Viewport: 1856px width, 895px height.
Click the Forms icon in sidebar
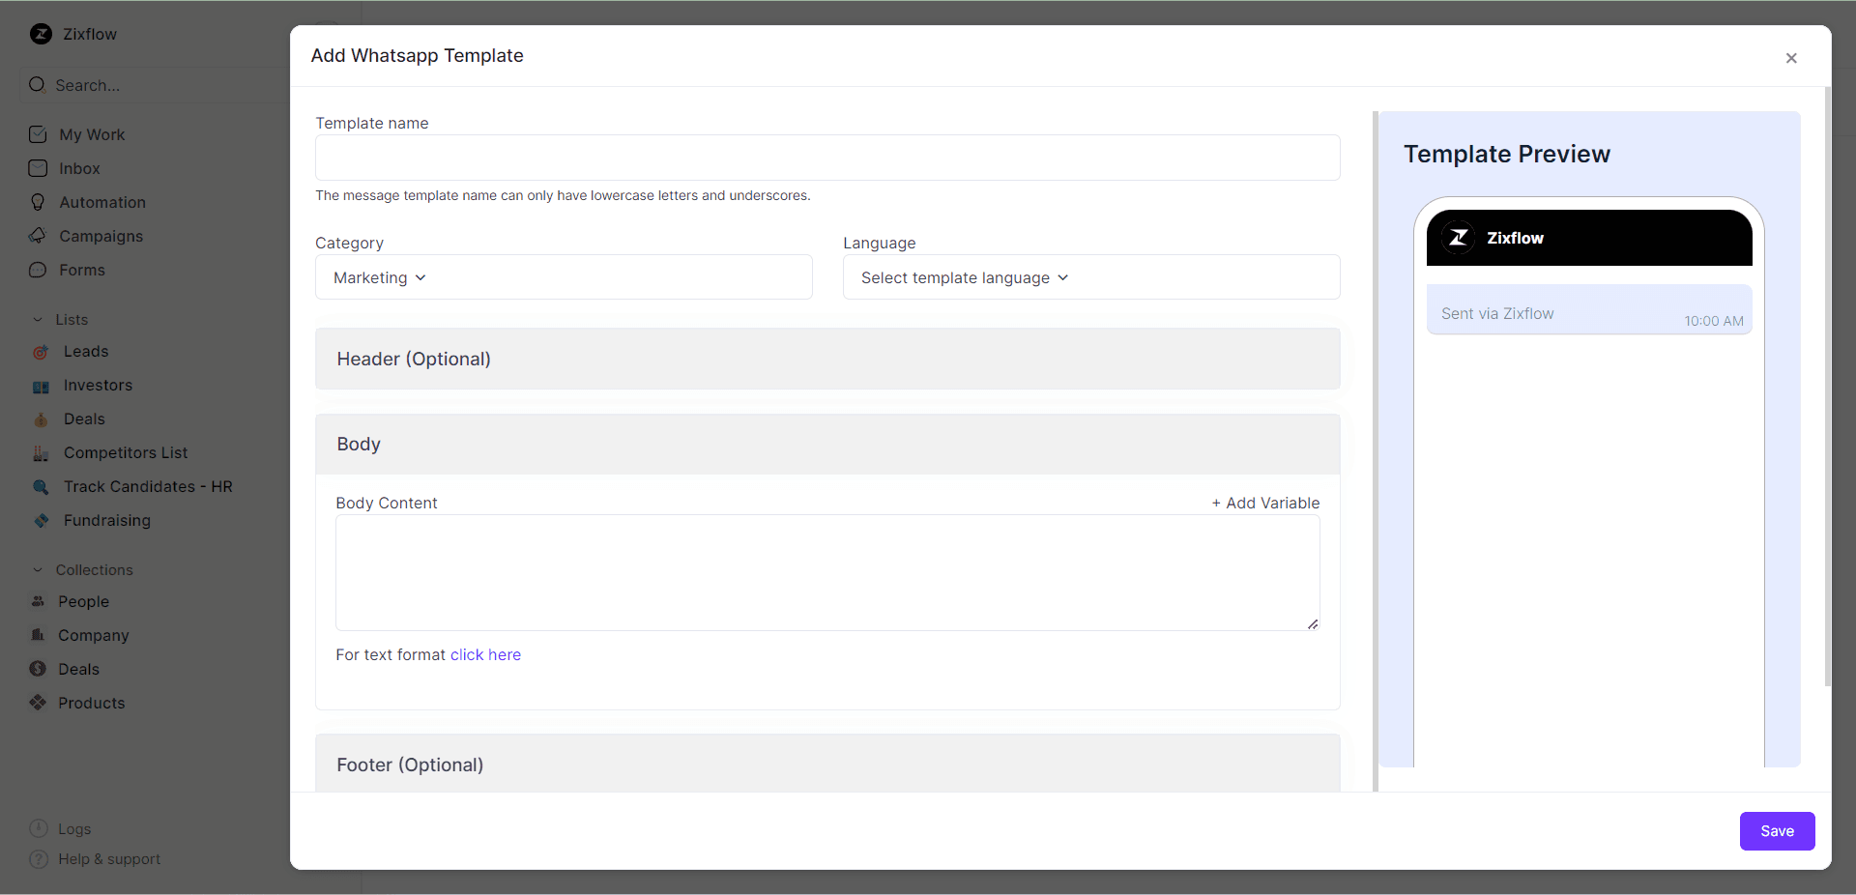(x=38, y=270)
